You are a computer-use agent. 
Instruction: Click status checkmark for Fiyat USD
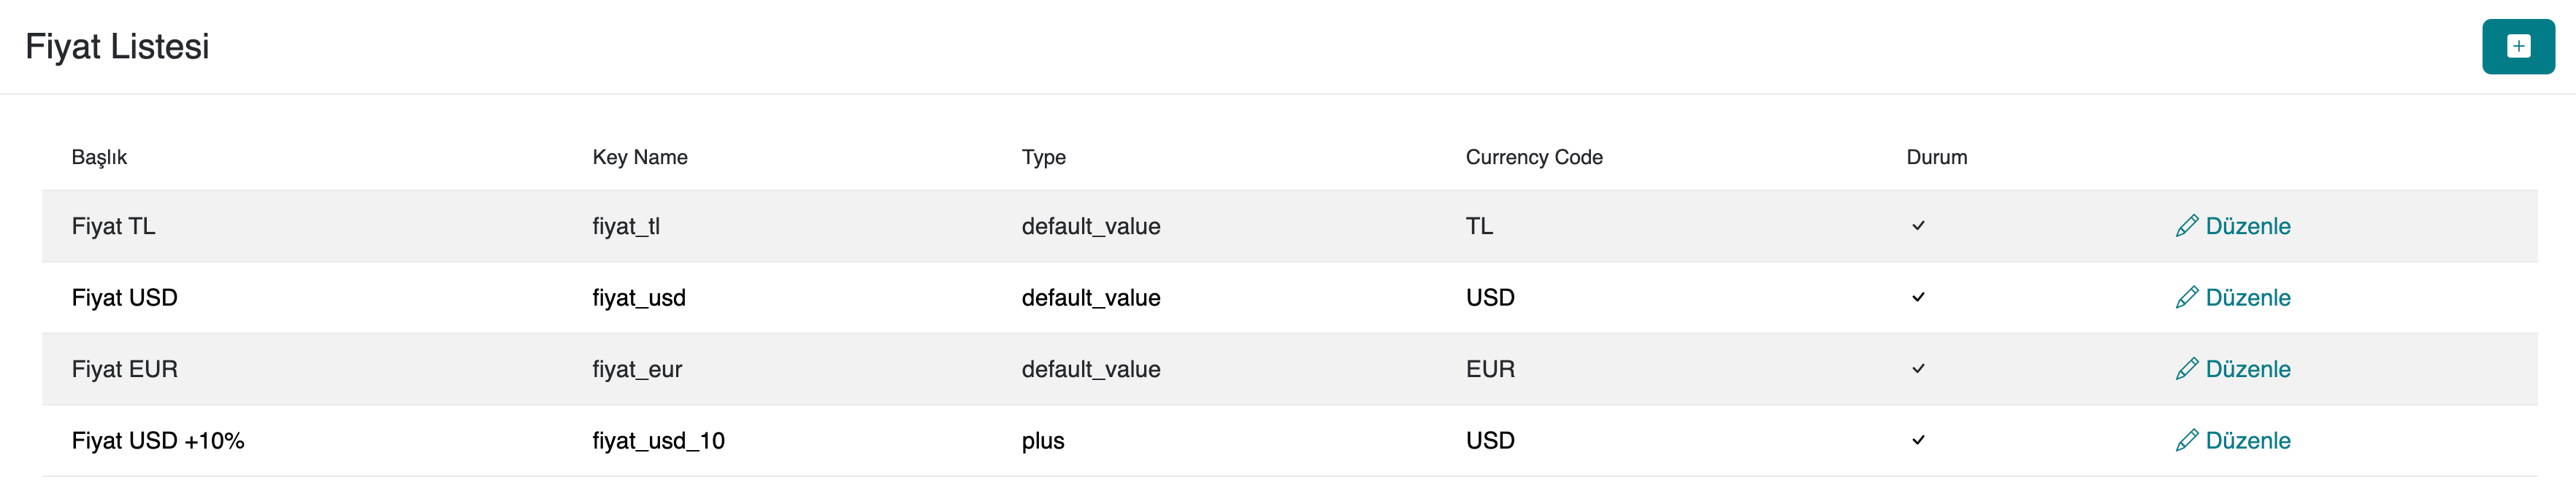(x=1918, y=298)
